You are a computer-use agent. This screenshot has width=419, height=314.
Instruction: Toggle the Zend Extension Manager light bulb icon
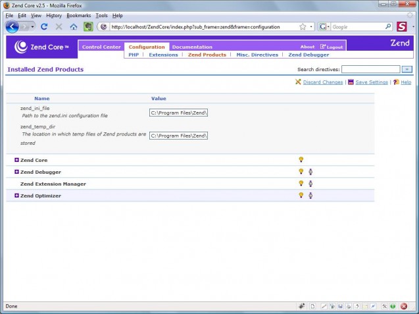pyautogui.click(x=301, y=183)
